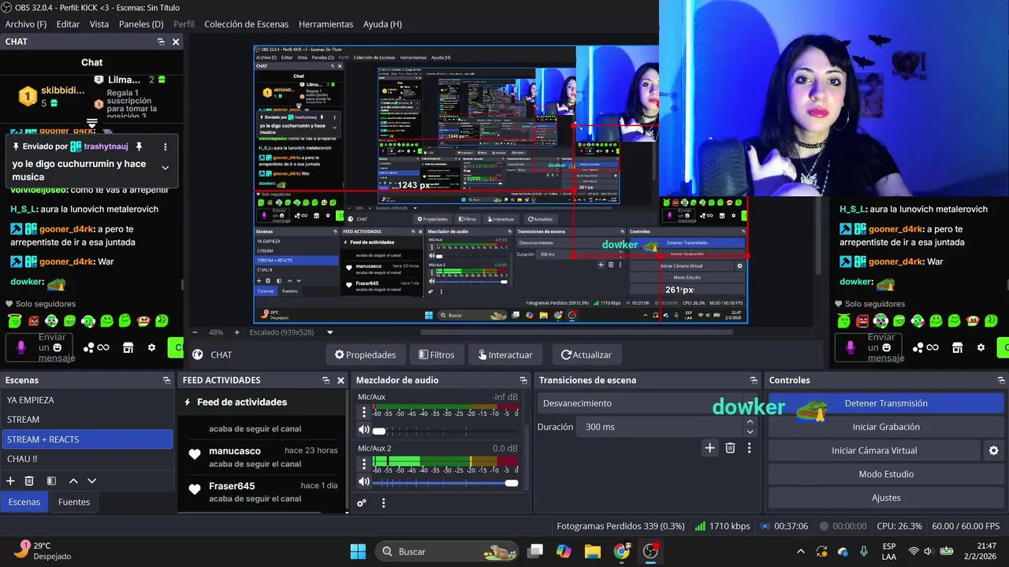
Task: Open the Paneles menu
Action: pos(141,24)
